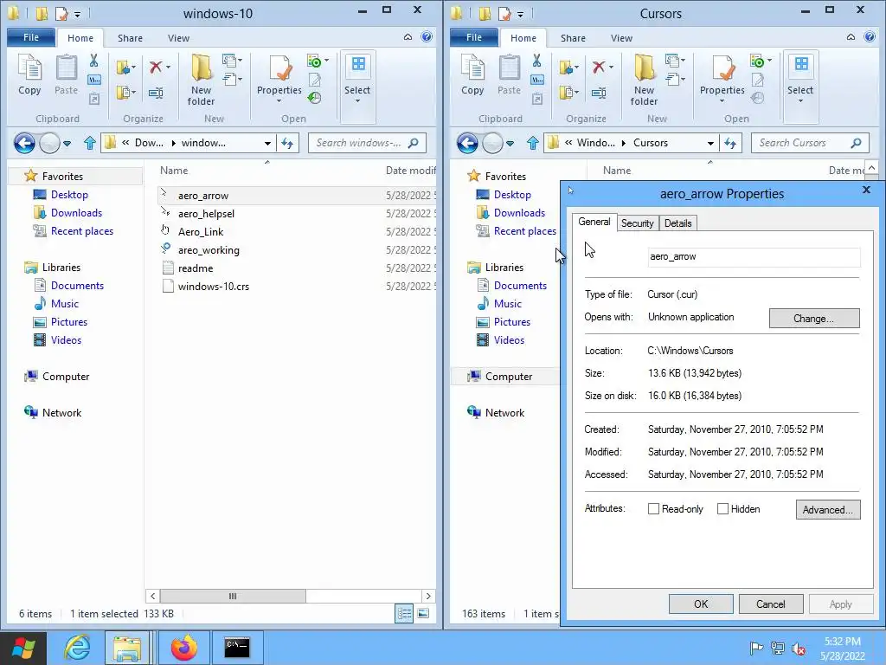Screen dimensions: 886x665
Task: Click Cut scissors icon in Cursors window
Action: tap(536, 60)
